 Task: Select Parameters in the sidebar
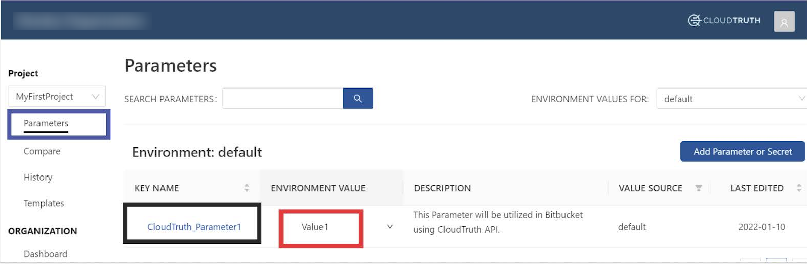coord(46,123)
